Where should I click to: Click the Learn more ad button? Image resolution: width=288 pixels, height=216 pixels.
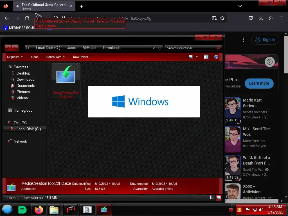259,83
